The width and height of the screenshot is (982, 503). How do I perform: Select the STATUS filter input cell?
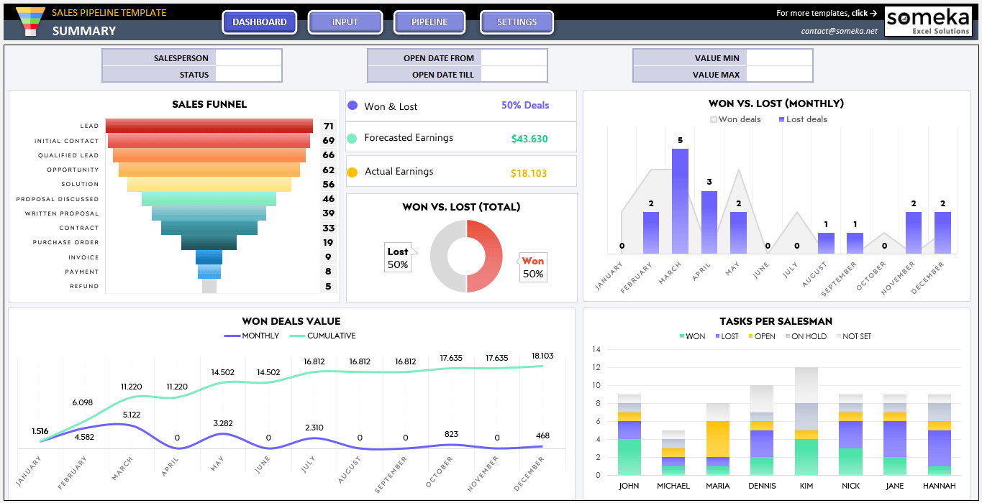248,74
